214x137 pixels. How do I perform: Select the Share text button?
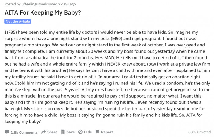(x=52, y=132)
